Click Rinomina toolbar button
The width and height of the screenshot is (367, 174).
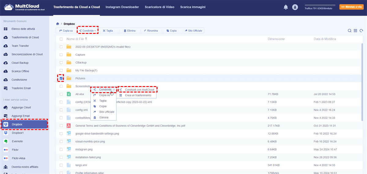(x=151, y=31)
